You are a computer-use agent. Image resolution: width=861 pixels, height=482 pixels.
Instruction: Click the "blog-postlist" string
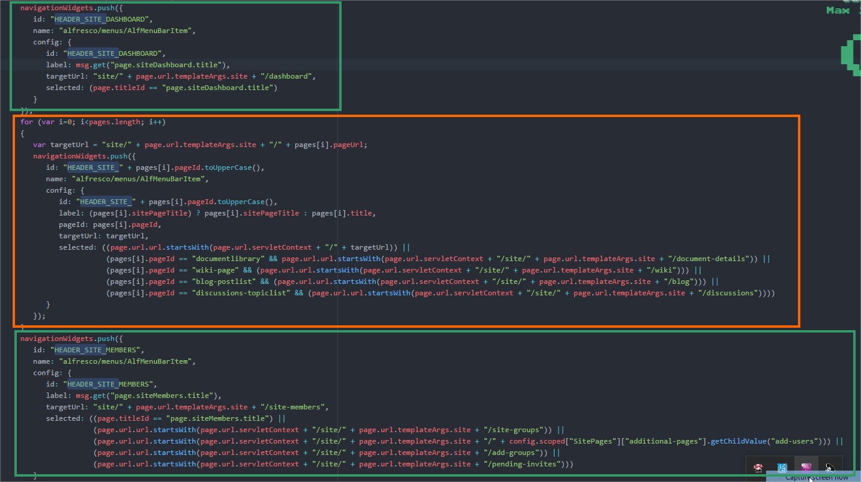224,282
